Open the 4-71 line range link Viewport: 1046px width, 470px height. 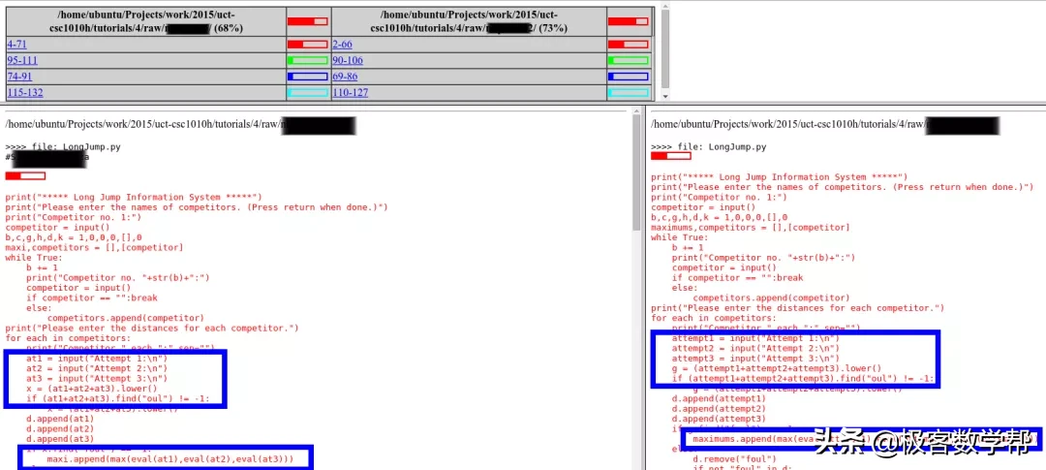click(x=16, y=45)
